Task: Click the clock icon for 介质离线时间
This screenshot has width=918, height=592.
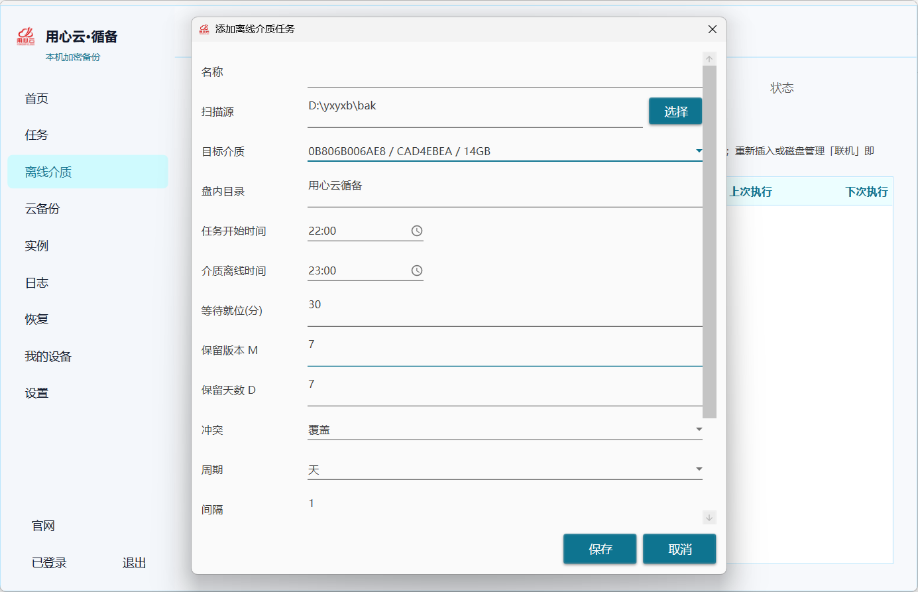Action: pyautogui.click(x=417, y=270)
